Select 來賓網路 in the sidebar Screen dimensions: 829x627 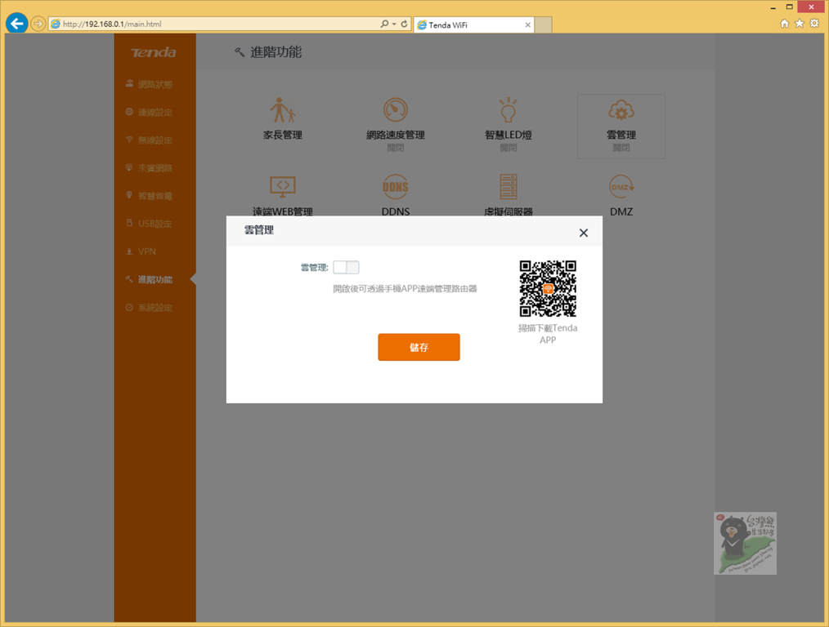[155, 168]
